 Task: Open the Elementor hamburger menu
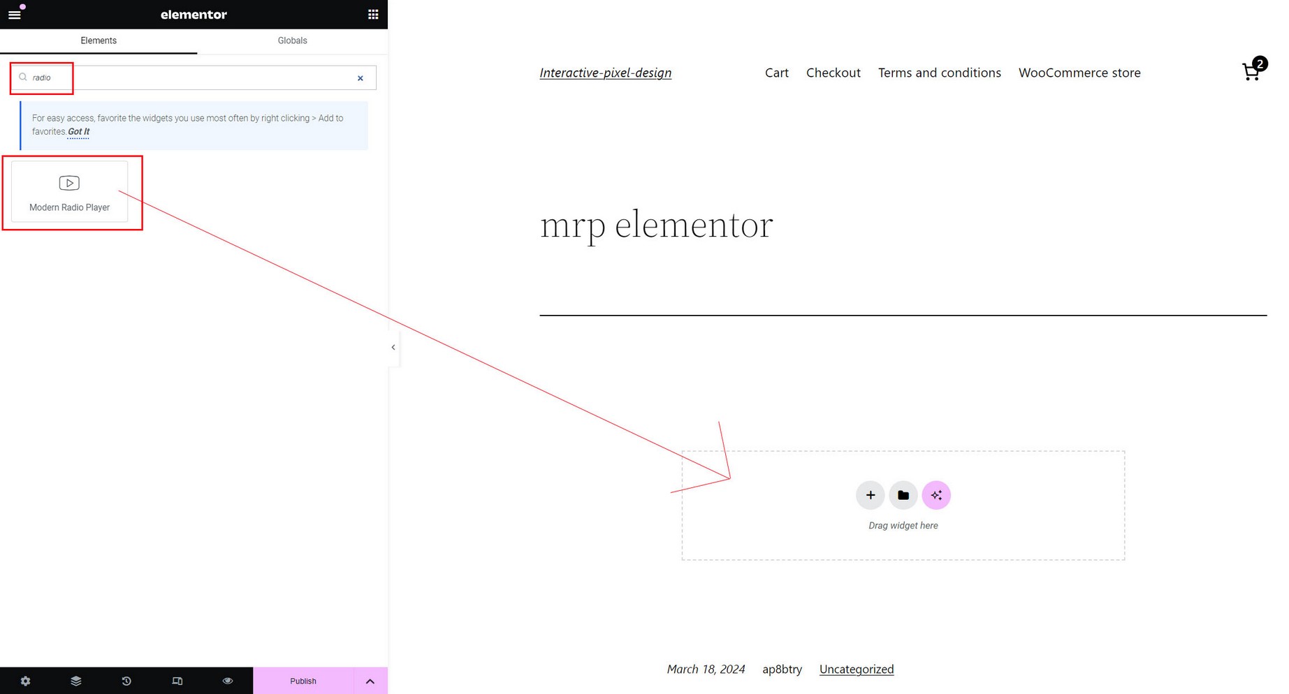[15, 15]
